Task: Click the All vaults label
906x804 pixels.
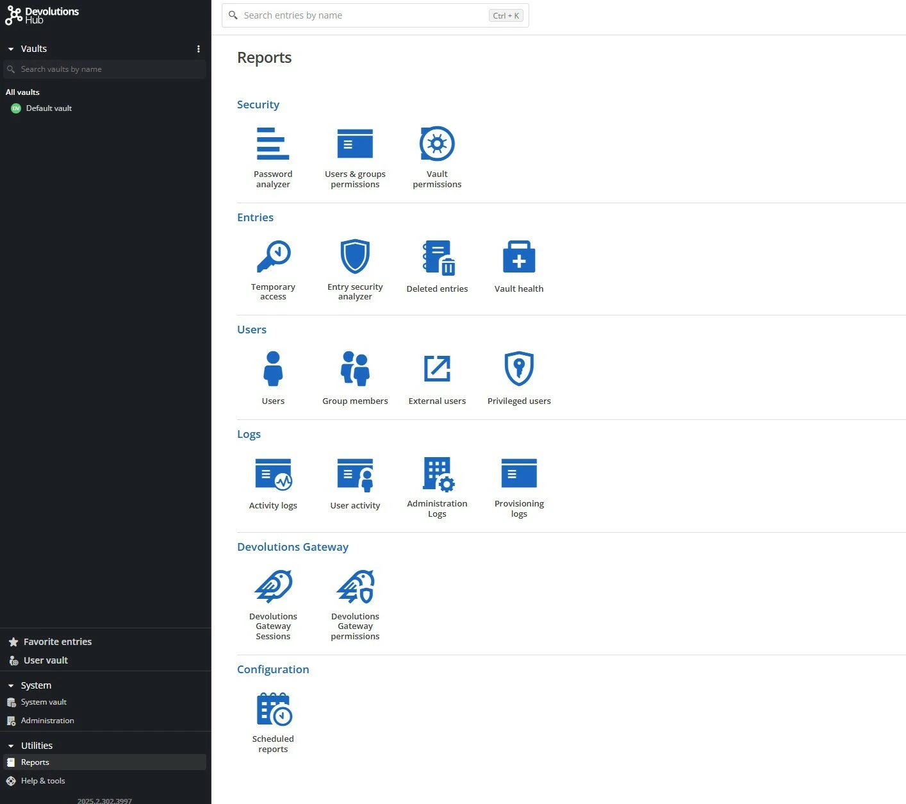Action: [22, 92]
